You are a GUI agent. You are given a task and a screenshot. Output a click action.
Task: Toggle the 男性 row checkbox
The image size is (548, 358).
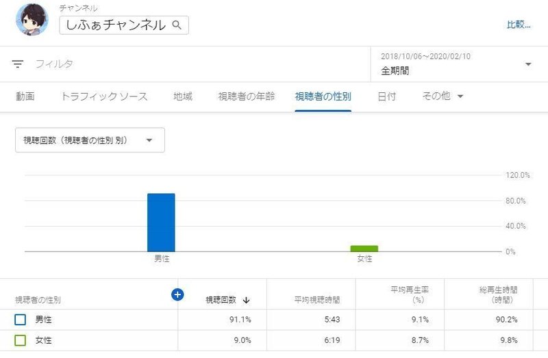pyautogui.click(x=21, y=320)
